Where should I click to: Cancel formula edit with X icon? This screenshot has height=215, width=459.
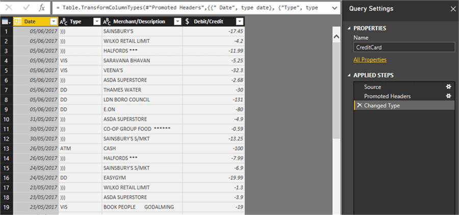click(9, 8)
